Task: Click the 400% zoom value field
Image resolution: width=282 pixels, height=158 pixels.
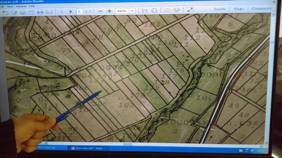Action: 122,11
